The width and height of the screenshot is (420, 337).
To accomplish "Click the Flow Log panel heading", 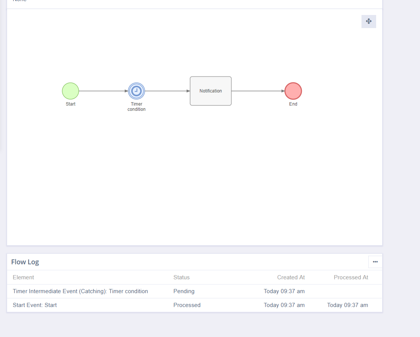I will click(25, 262).
